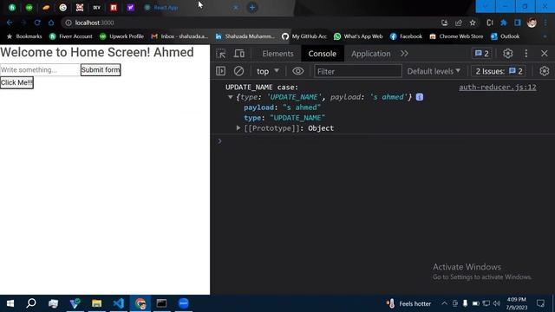The width and height of the screenshot is (555, 312).
Task: Open the Chrome Web Store bookmark
Action: point(456,36)
